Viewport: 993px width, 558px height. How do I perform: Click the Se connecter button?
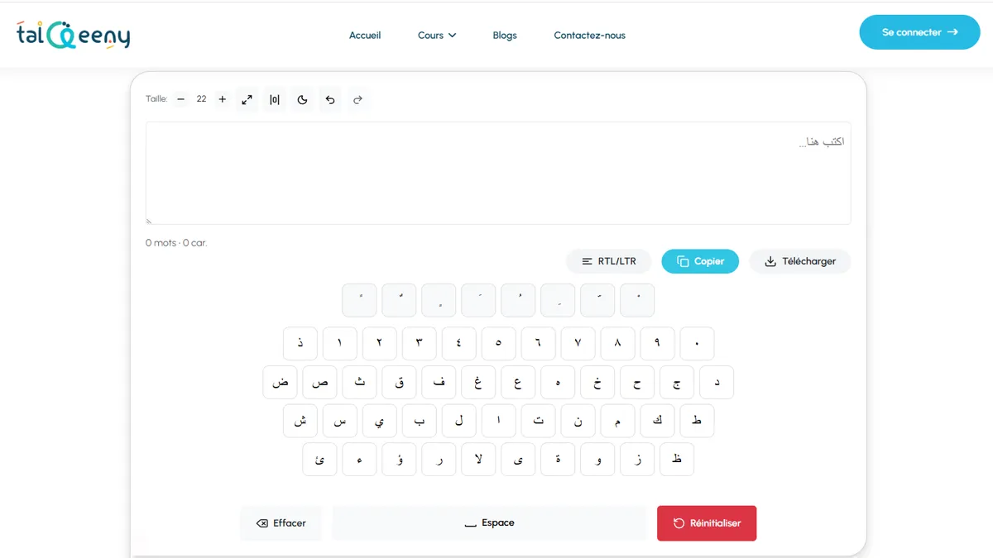tap(919, 31)
